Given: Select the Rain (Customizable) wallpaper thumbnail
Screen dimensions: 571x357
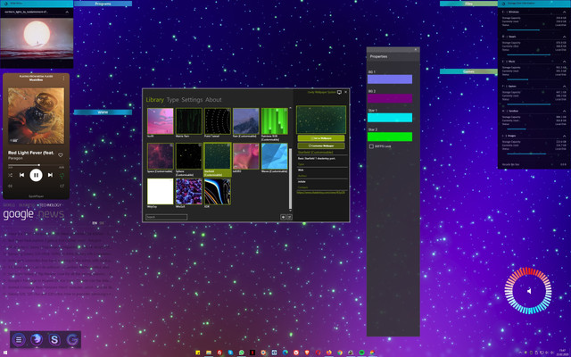Looking at the screenshot, I should [x=246, y=121].
